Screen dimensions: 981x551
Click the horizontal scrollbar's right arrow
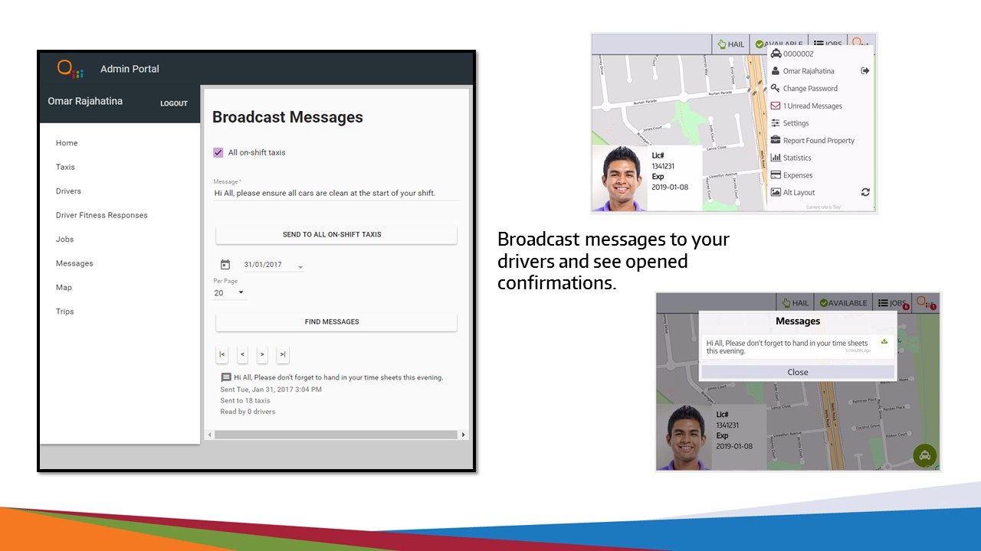pos(463,435)
